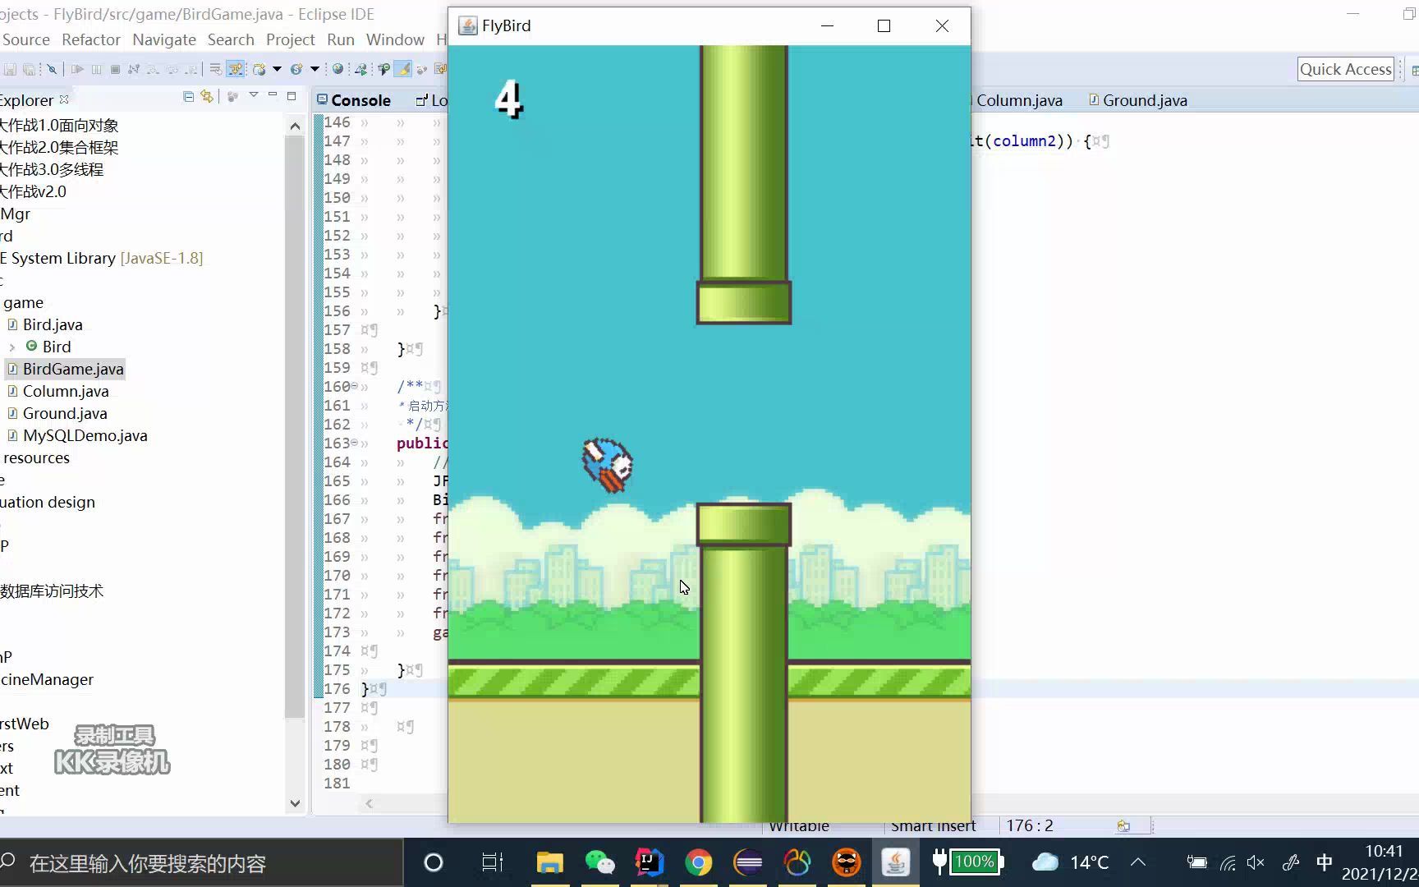
Task: Toggle Use Step Filters button
Action: [x=236, y=69]
